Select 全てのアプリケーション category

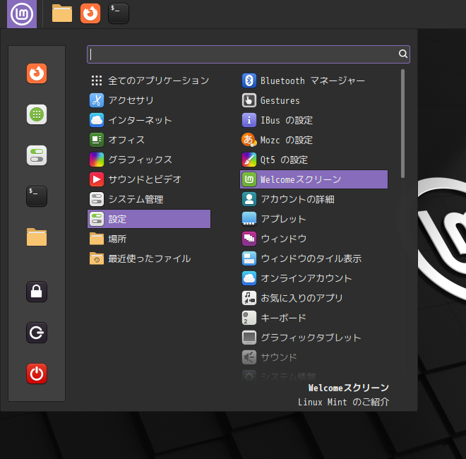tap(149, 81)
